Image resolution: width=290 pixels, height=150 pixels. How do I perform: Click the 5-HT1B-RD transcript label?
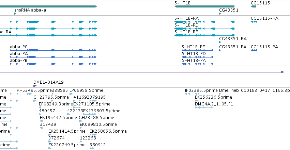186,25
